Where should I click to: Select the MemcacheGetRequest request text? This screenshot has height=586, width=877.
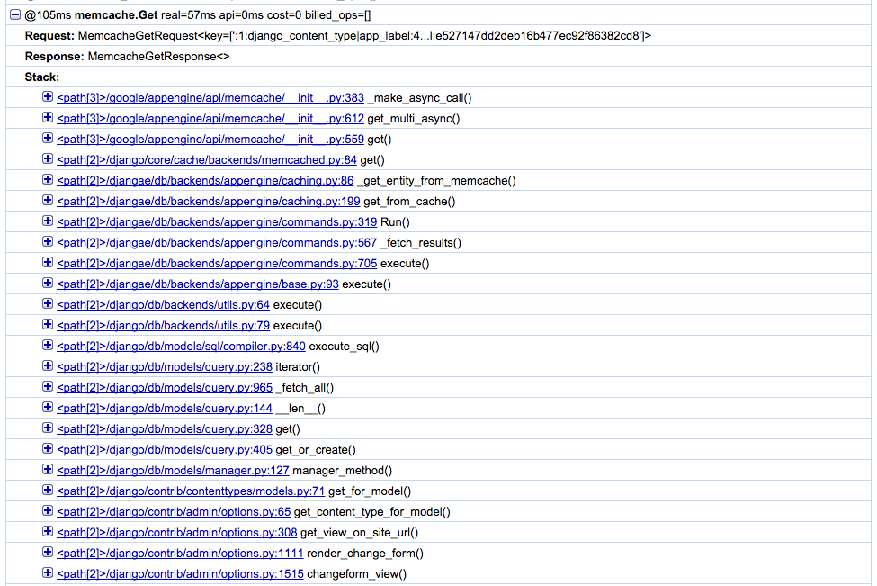pos(364,36)
